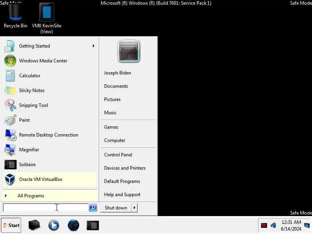Click the Oracle VM VirtualBox cube icon
Image resolution: width=312 pixels, height=234 pixels.
coord(10,179)
